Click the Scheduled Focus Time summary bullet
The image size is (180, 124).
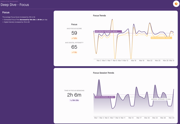pyautogui.click(x=26, y=20)
